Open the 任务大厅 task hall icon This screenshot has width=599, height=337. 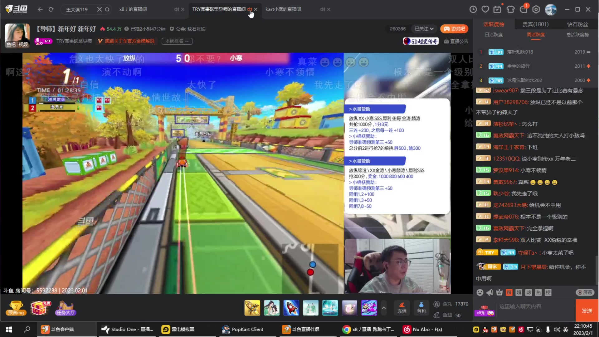click(66, 308)
